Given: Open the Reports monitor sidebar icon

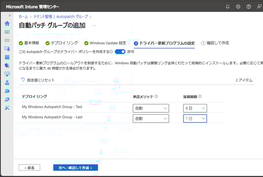Looking at the screenshot, I should click(7, 74).
